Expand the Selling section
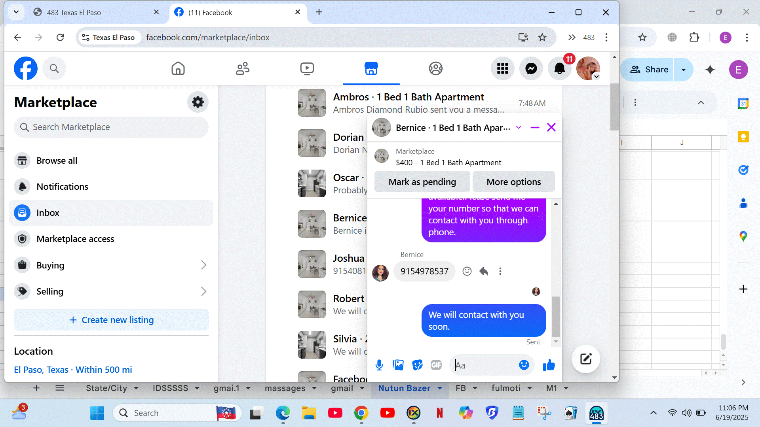Image resolution: width=760 pixels, height=427 pixels. 203,291
